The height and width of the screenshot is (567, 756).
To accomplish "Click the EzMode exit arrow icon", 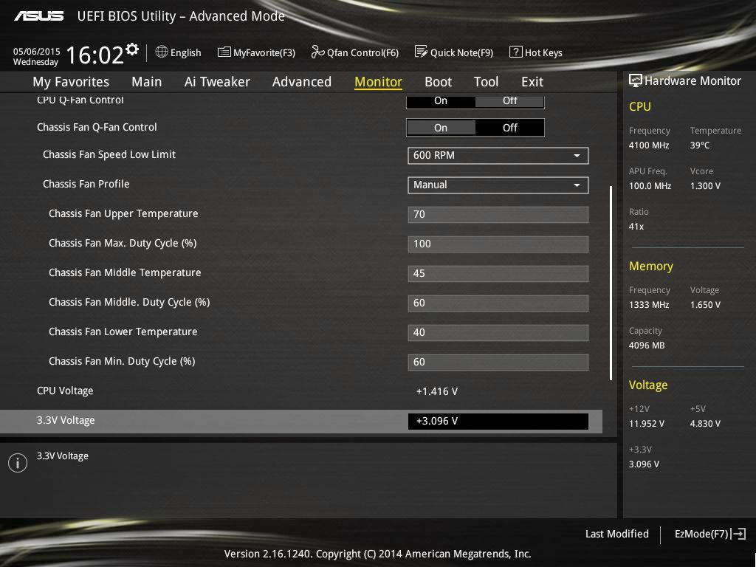I will pos(738,534).
